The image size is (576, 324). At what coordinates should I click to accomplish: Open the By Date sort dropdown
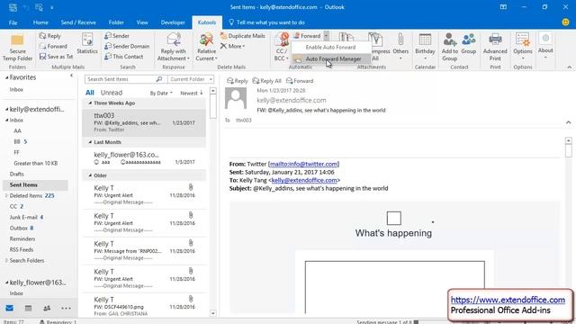point(161,94)
